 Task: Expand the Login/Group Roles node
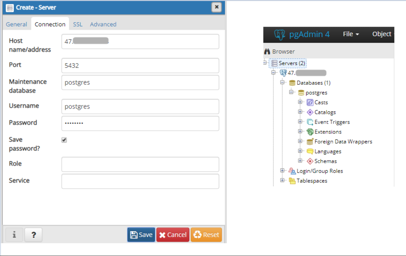[282, 171]
